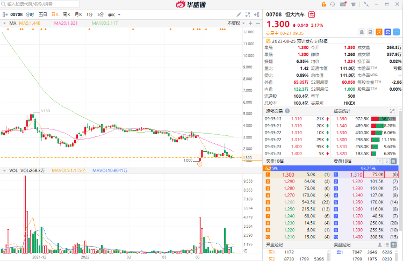Open the 不复权 adjustment dropdown
The height and width of the screenshot is (261, 403).
click(236, 24)
